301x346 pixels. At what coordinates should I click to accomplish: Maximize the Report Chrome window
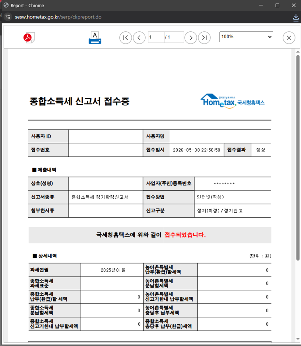(x=277, y=5)
